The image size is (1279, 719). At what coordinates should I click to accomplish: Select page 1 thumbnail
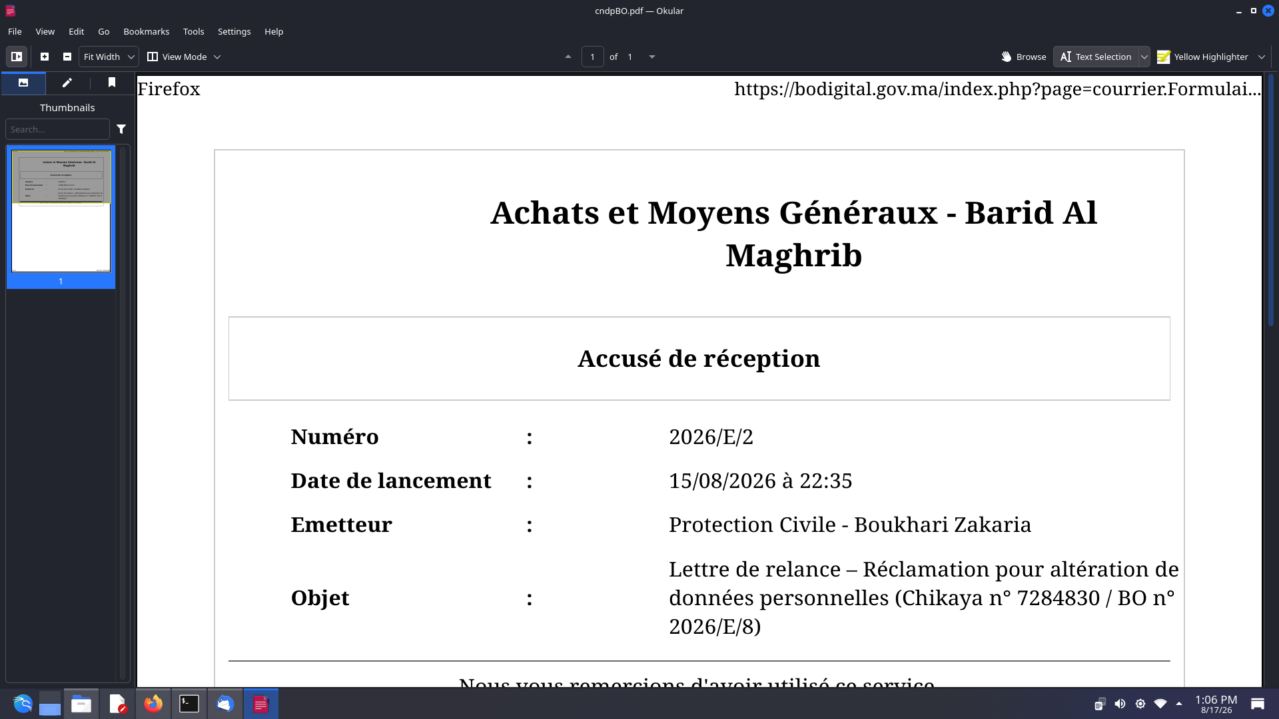(61, 216)
